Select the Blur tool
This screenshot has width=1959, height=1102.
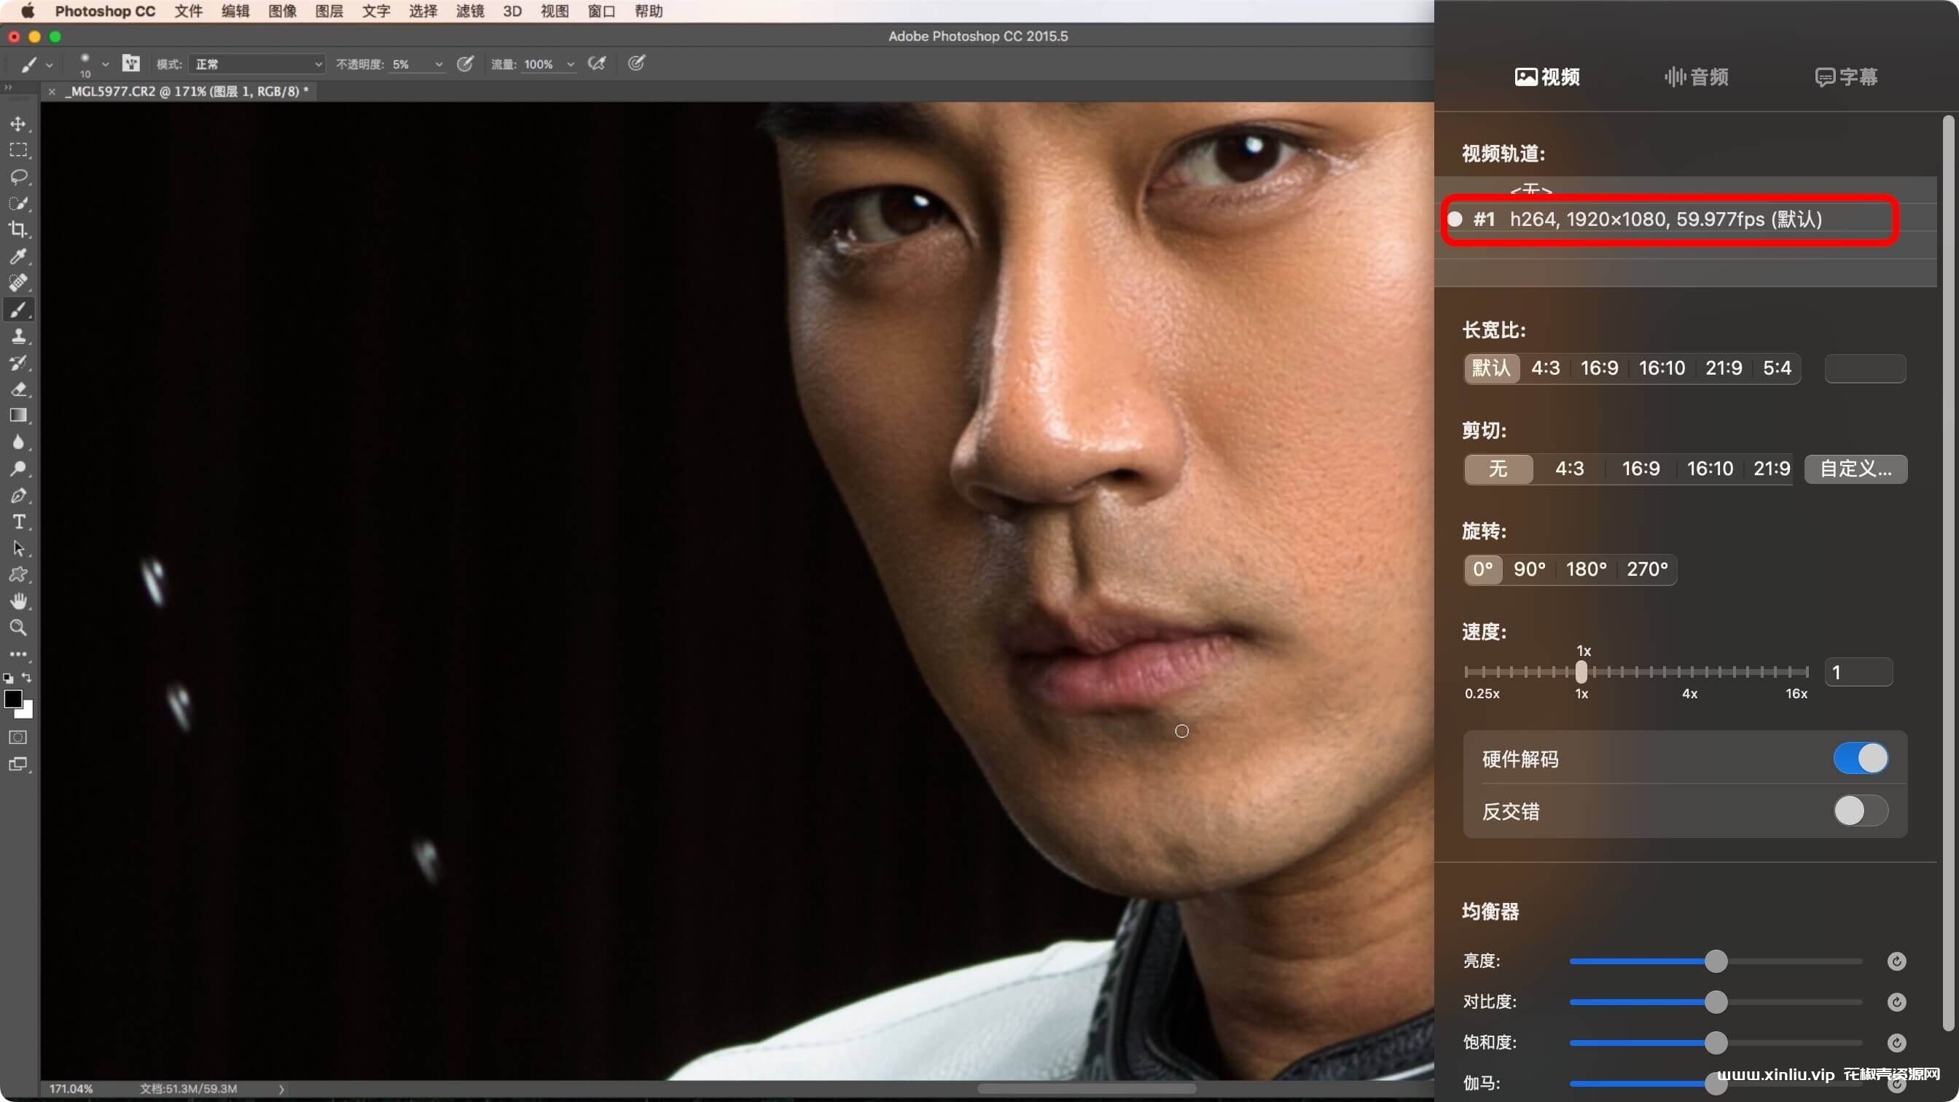coord(18,442)
